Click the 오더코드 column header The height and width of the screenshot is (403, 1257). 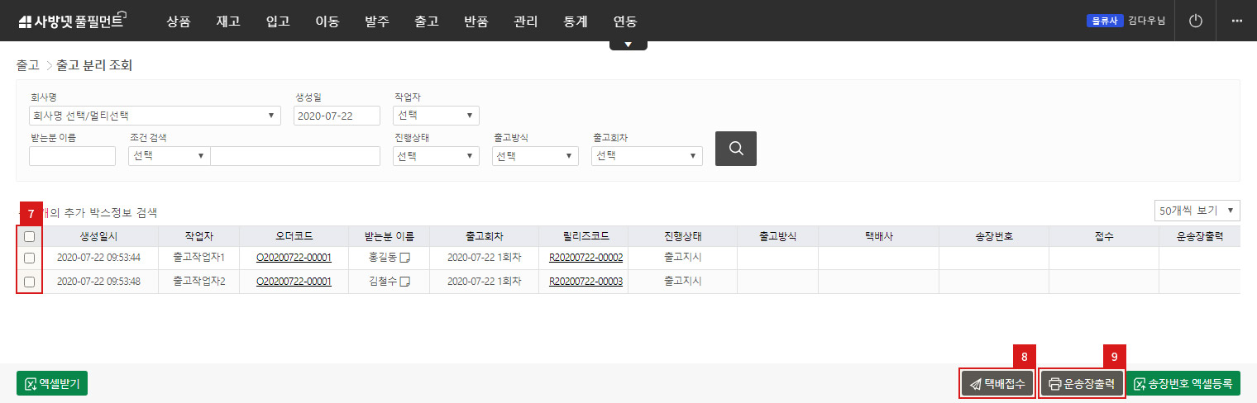point(294,236)
